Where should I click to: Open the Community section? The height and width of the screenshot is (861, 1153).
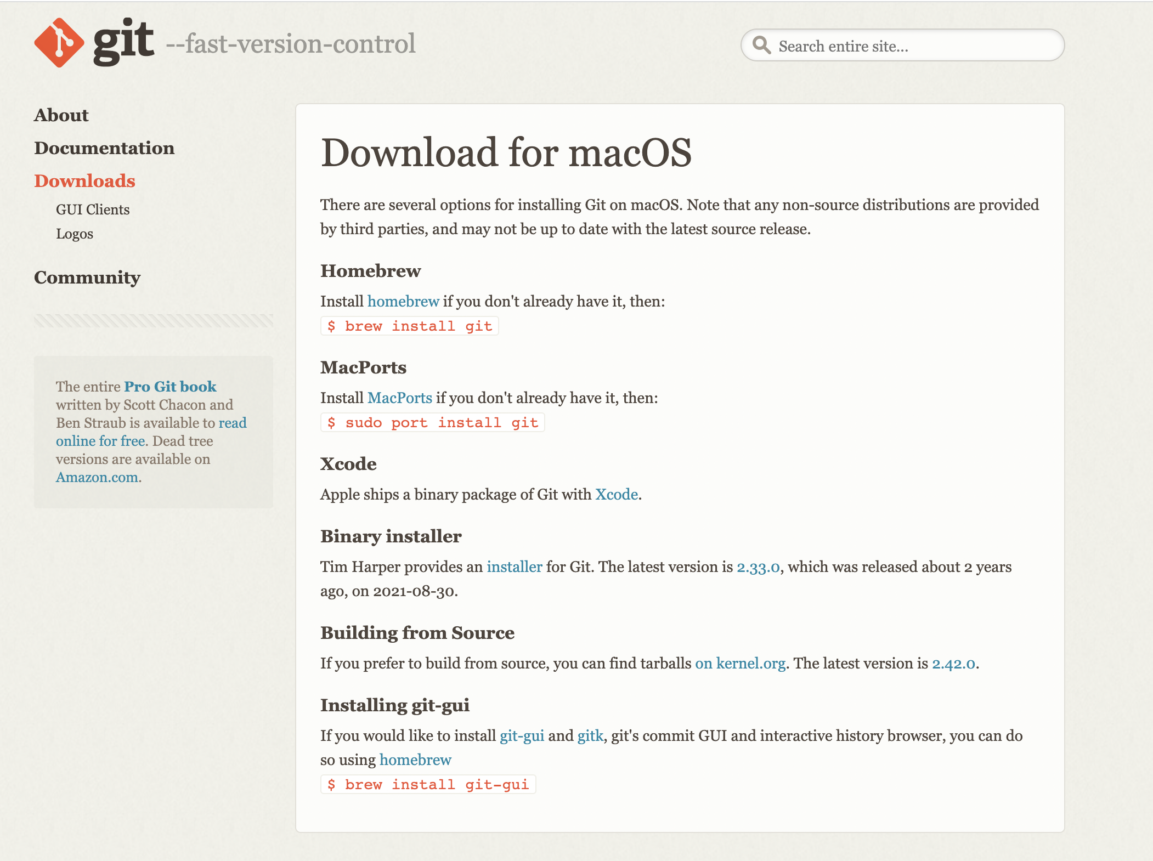point(87,277)
